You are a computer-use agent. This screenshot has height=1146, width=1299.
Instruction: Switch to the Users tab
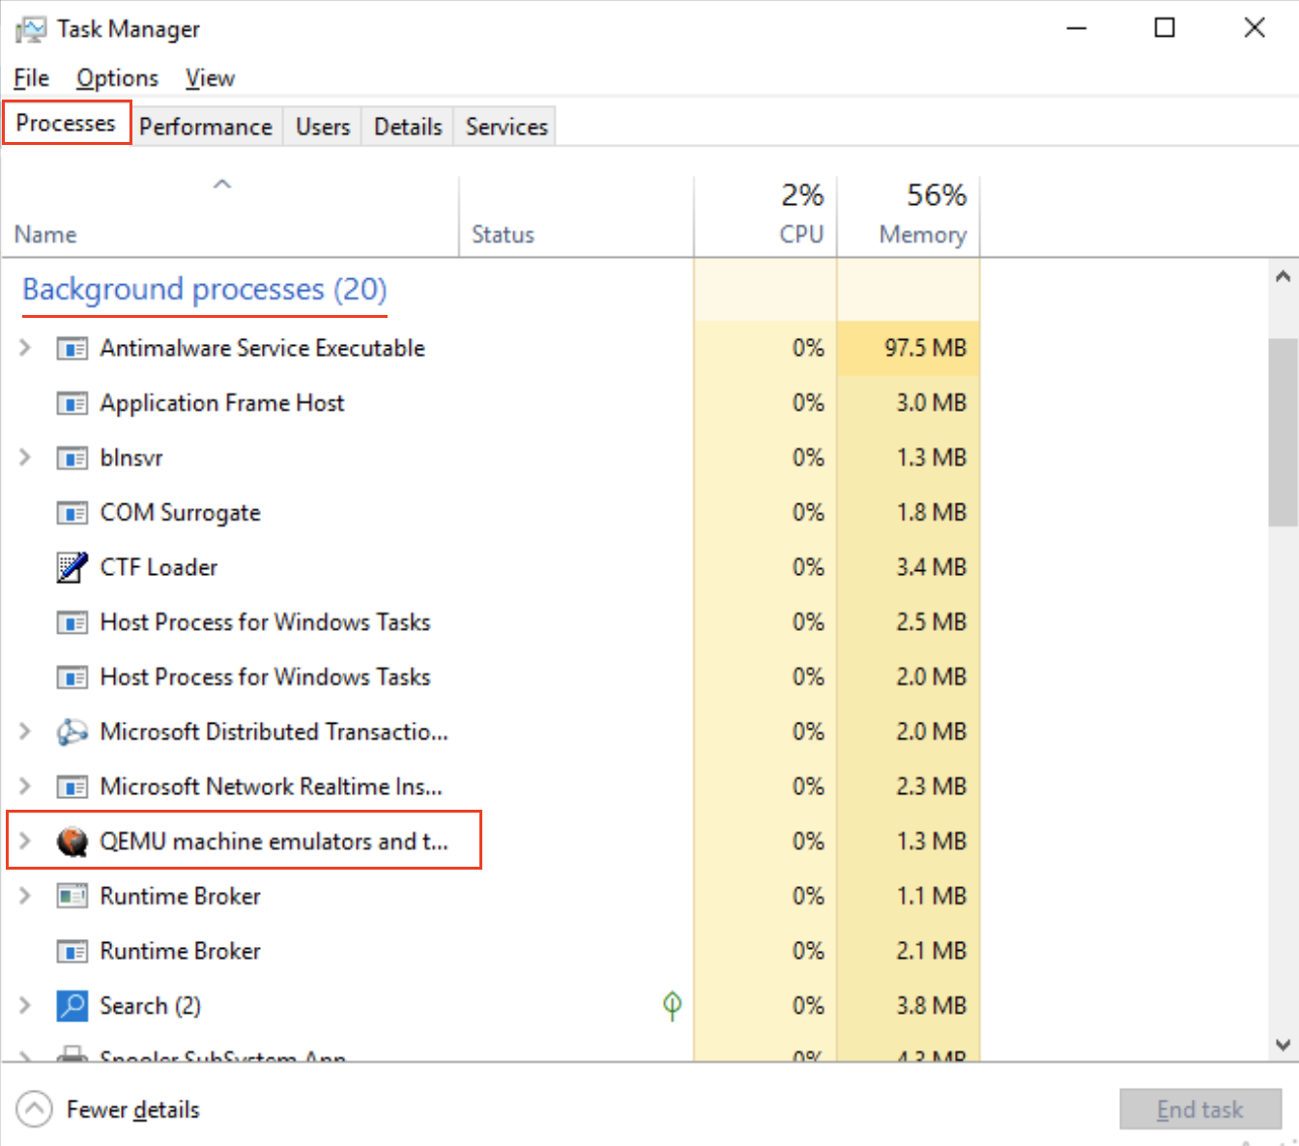323,127
